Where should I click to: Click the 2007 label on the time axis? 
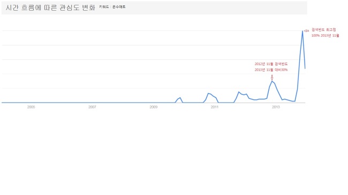click(92, 107)
